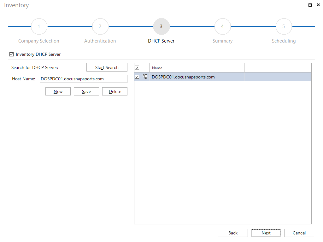323x242 pixels.
Task: Jump to step 4 Summary
Action: tap(222, 26)
